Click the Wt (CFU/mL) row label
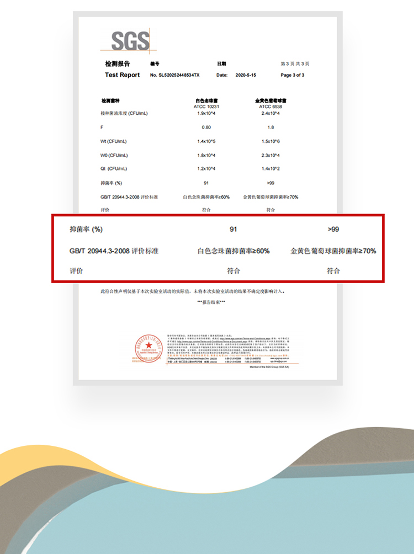Screen dimensions: 414x554 [113, 141]
